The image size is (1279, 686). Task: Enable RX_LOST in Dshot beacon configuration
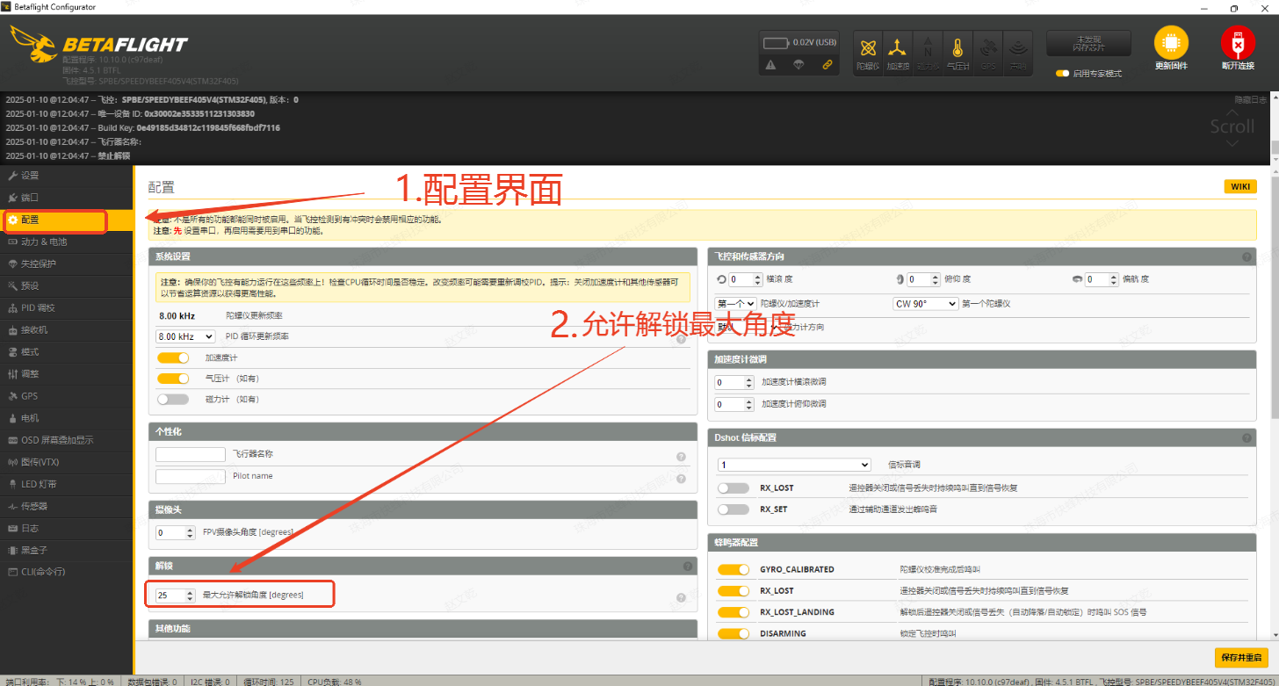coord(733,487)
